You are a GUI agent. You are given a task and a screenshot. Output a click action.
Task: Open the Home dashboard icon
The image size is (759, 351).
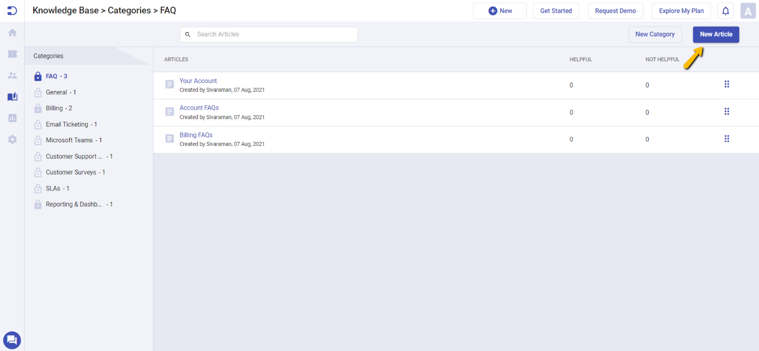12,32
